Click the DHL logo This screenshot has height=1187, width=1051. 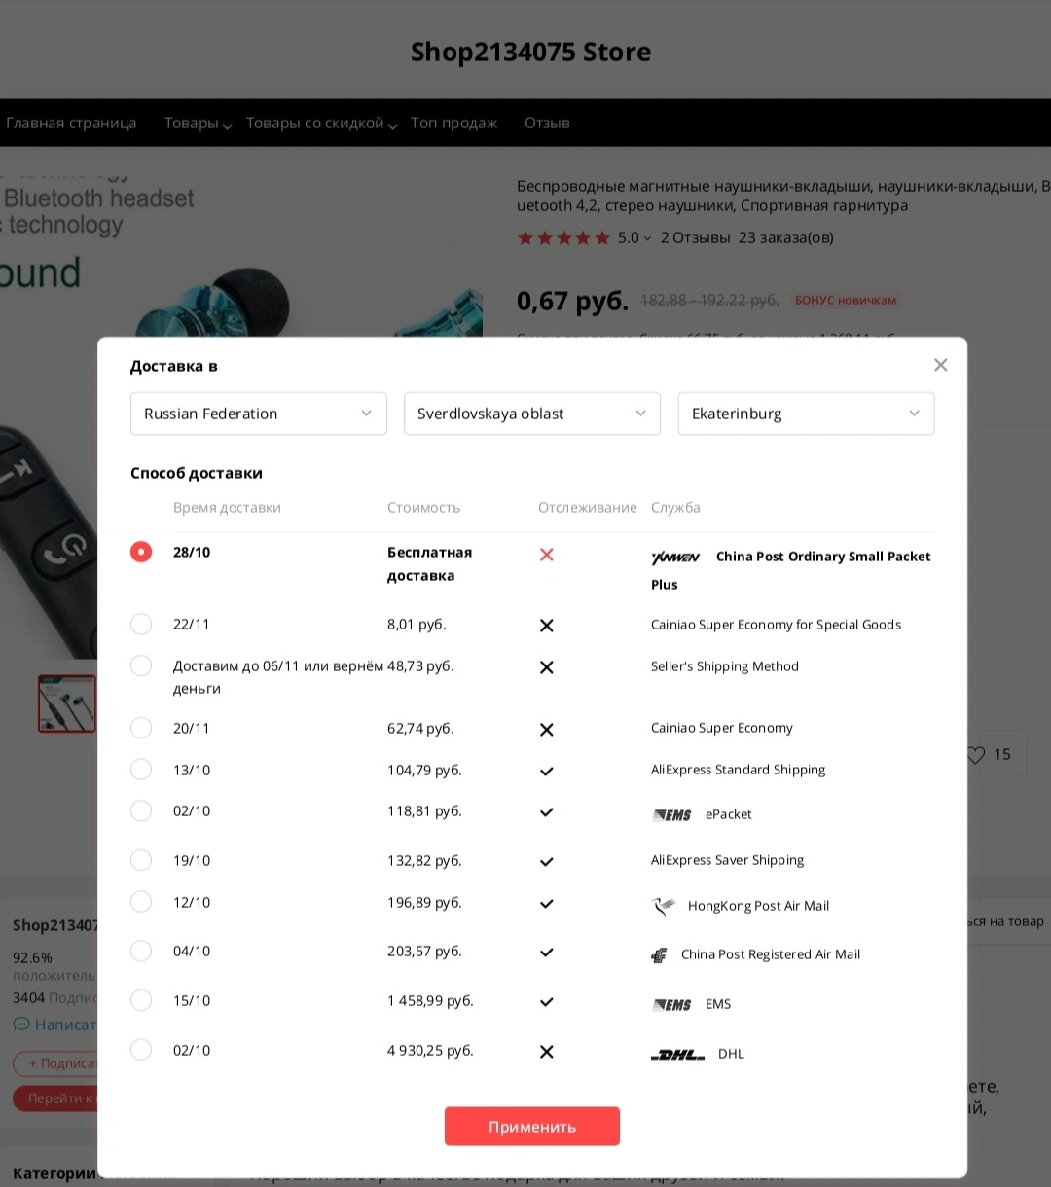pos(677,1055)
